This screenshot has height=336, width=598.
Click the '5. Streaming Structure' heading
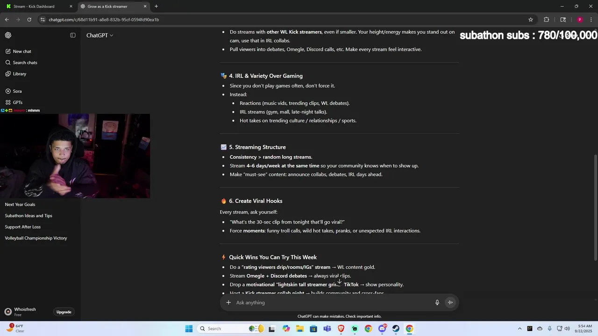[257, 147]
